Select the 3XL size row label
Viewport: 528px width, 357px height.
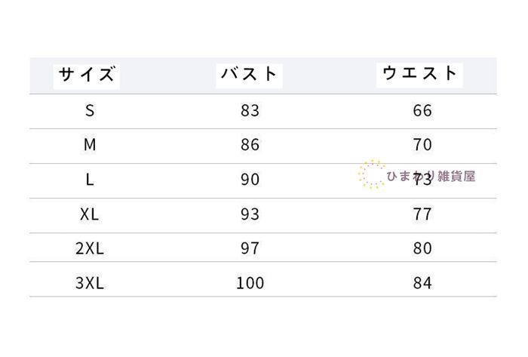(90, 283)
